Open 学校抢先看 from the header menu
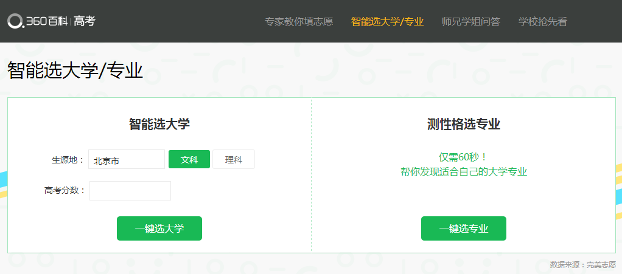Image resolution: width=622 pixels, height=274 pixels. pyautogui.click(x=542, y=22)
